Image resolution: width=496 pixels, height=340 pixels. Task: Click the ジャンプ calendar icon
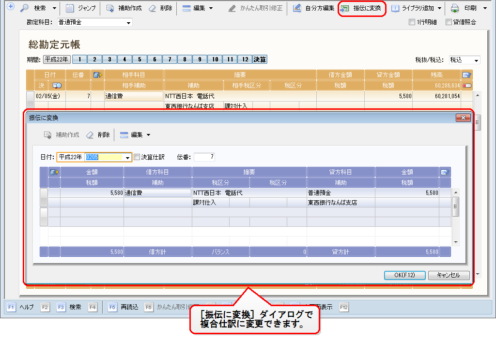tap(70, 8)
